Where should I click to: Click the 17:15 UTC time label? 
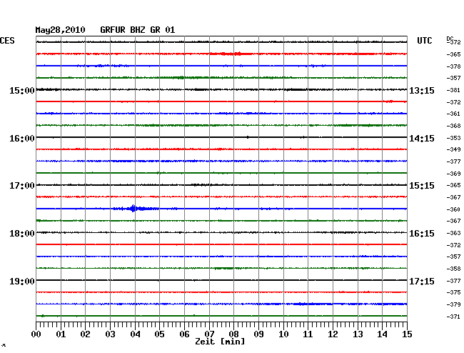(x=422, y=281)
